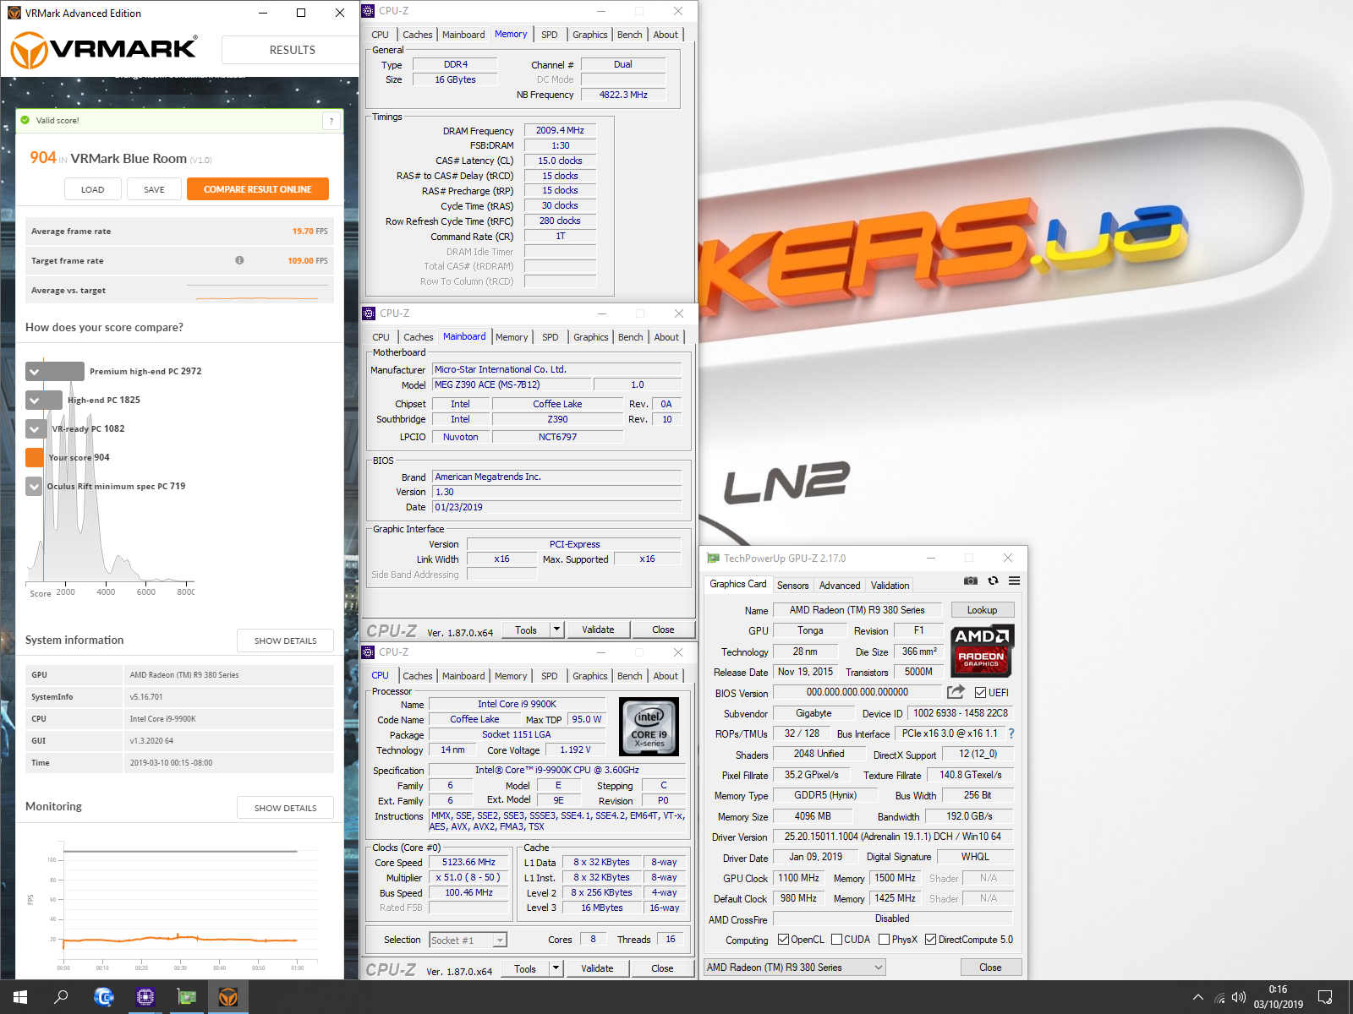Viewport: 1353px width, 1014px height.
Task: Toggle the DirectCompute 5.0 checkbox
Action: pos(930,940)
